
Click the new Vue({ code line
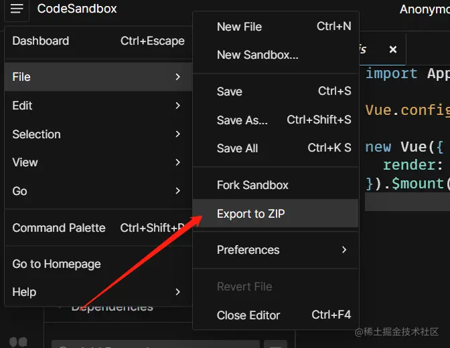click(404, 147)
